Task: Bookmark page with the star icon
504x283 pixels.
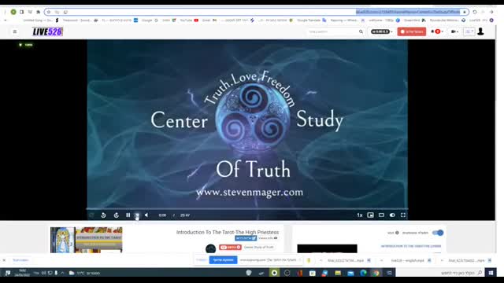Action: (x=49, y=12)
